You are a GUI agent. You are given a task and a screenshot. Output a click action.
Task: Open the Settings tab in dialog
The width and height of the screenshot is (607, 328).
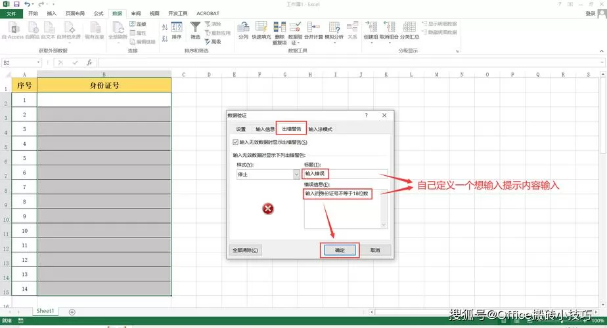[x=241, y=129]
